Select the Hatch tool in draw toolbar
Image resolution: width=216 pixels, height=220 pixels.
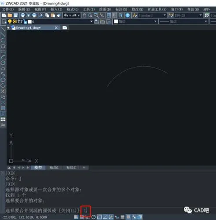coord(3,108)
